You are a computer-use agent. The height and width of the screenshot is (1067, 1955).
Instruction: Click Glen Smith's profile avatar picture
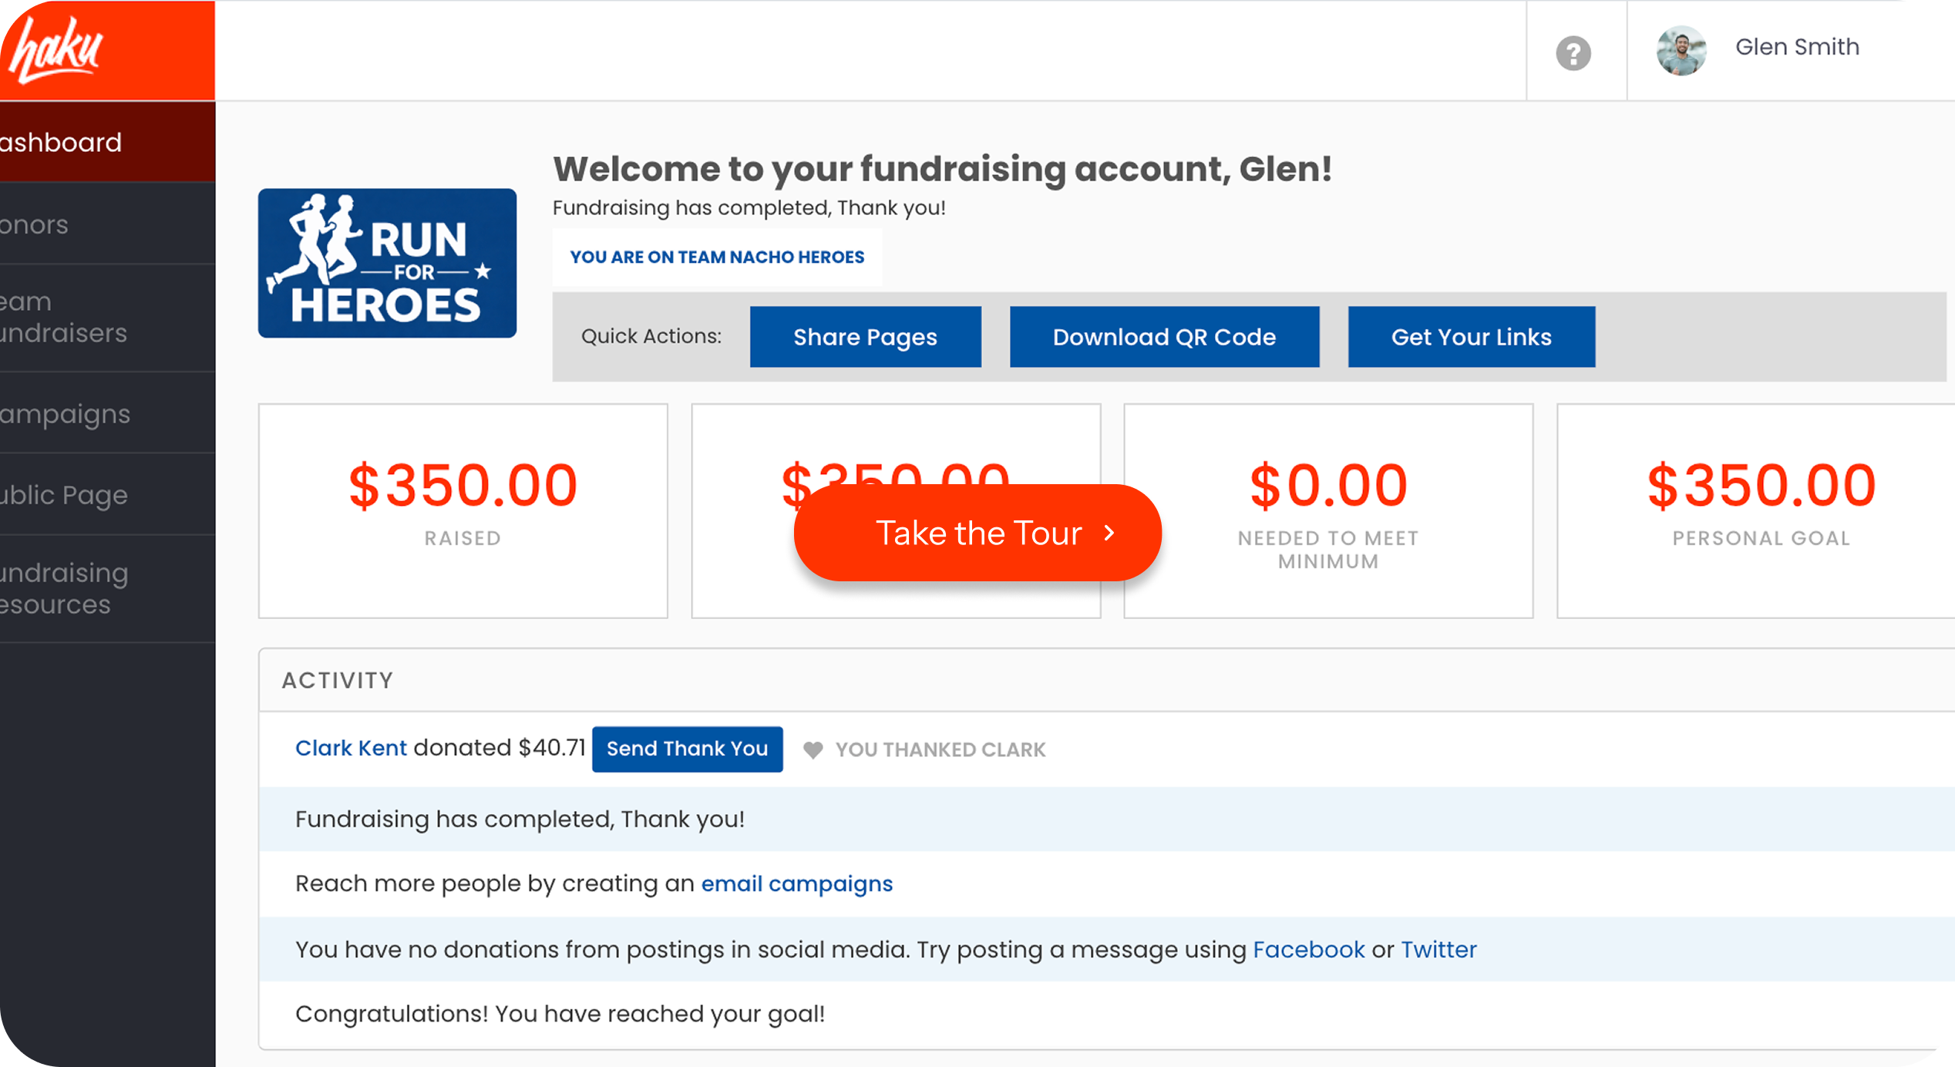[1681, 51]
